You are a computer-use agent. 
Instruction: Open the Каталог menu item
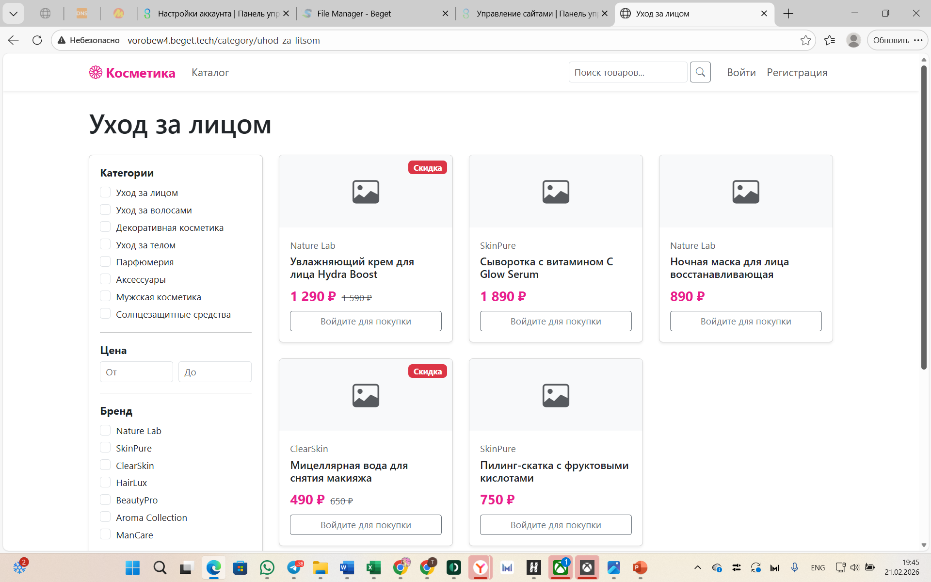pyautogui.click(x=210, y=73)
